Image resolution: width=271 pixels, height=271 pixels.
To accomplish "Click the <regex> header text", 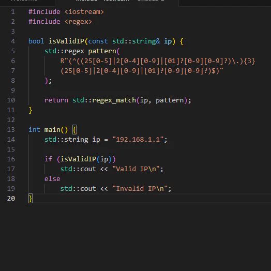I will click(78, 22).
